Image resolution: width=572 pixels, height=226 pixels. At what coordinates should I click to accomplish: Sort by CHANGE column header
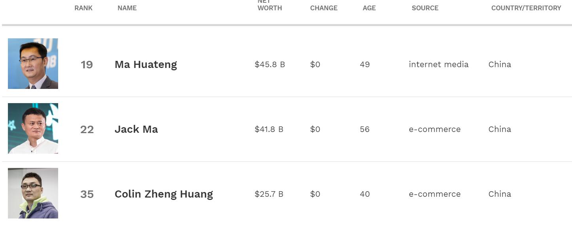[324, 8]
